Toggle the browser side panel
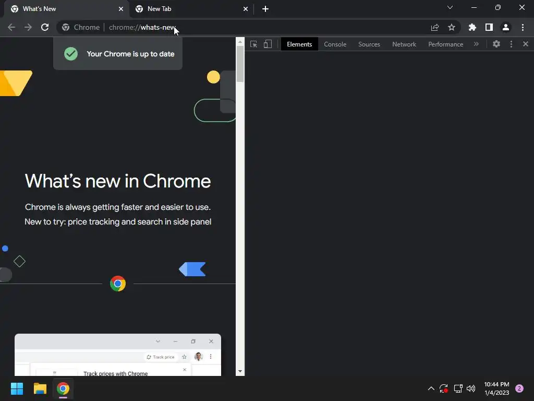The width and height of the screenshot is (534, 401). point(489,27)
